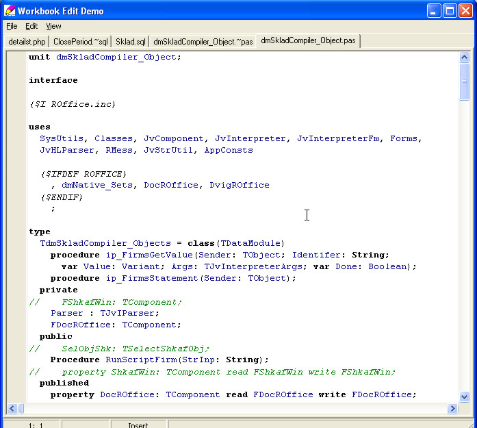Open the View menu
477x428 pixels.
click(53, 26)
